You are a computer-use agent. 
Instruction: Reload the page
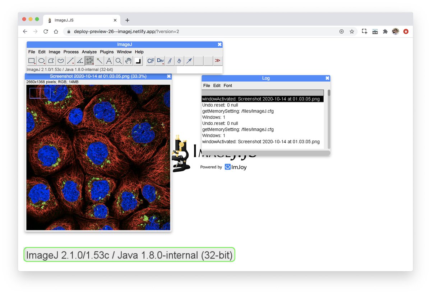[x=46, y=32]
